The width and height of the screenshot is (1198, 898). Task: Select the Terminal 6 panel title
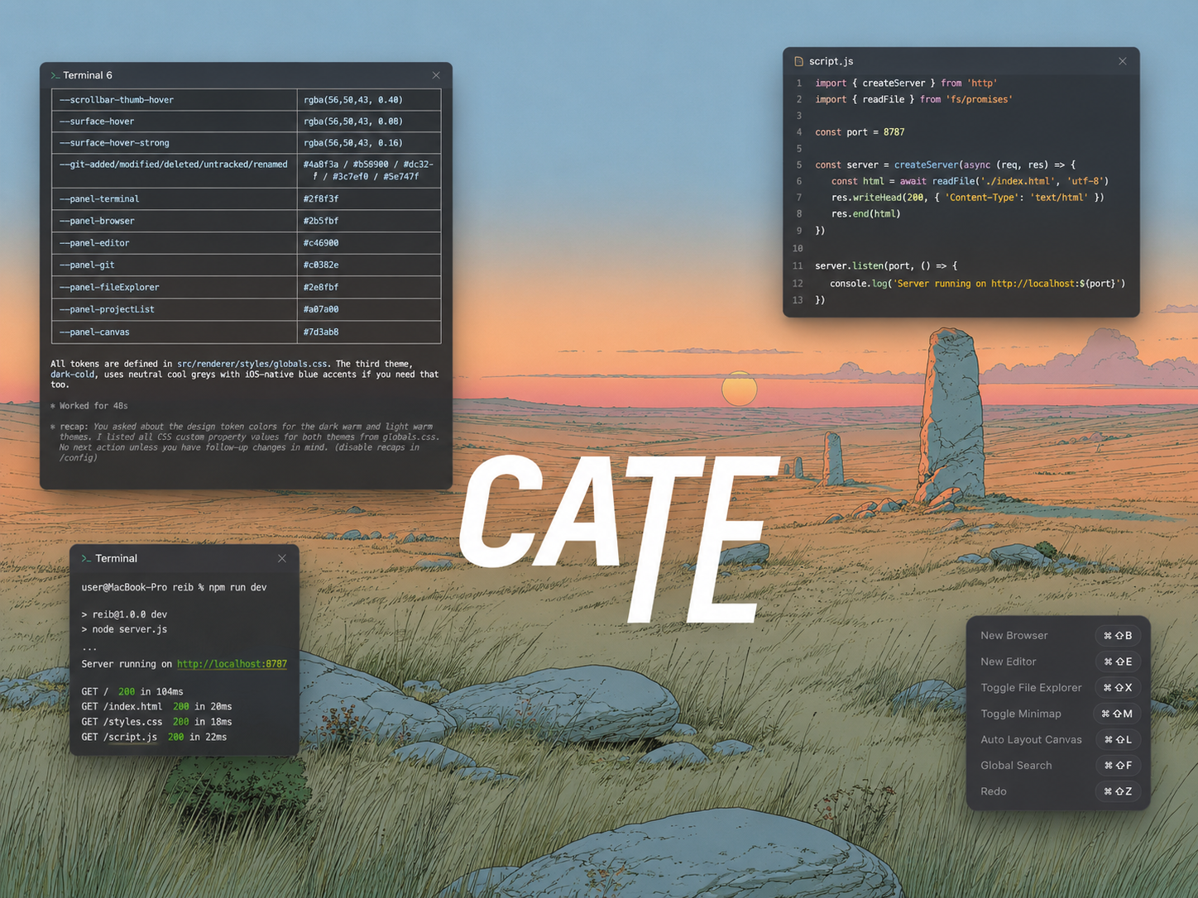(x=88, y=75)
